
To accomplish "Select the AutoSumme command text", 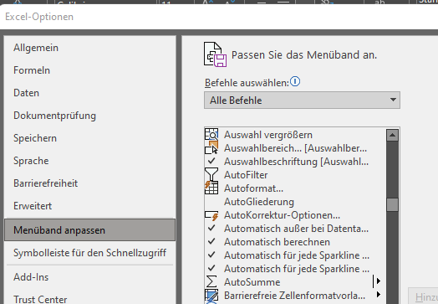I will coord(252,282).
